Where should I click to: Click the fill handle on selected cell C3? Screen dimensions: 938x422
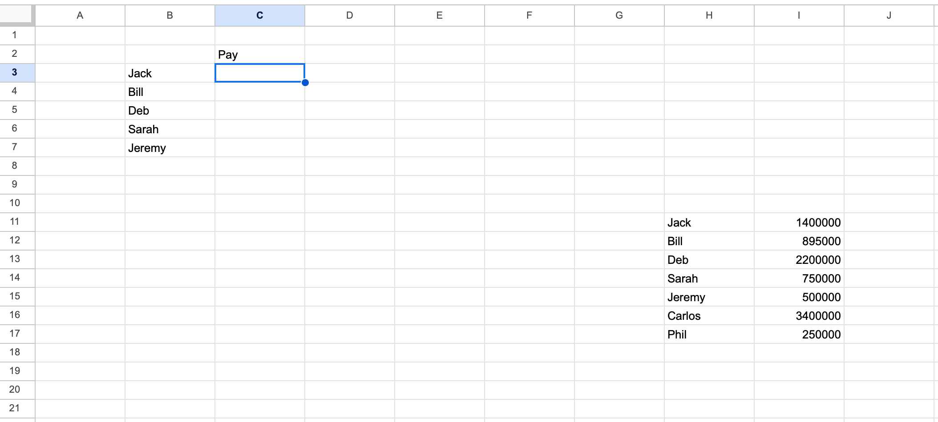305,82
